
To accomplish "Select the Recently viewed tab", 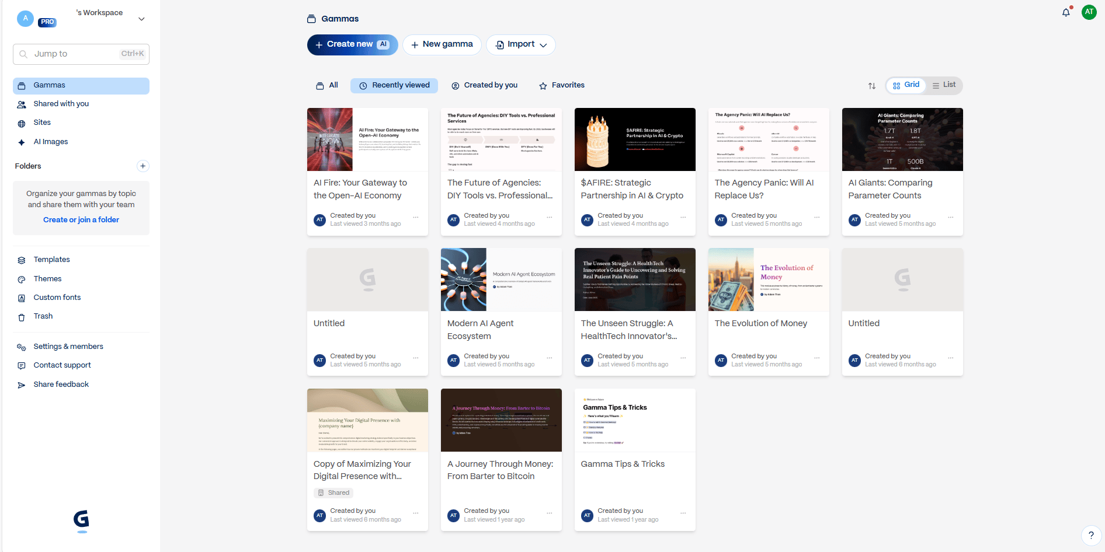I will click(394, 86).
